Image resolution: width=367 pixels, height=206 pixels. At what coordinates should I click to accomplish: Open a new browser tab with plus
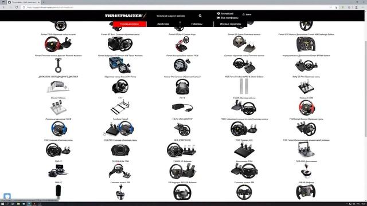click(44, 2)
